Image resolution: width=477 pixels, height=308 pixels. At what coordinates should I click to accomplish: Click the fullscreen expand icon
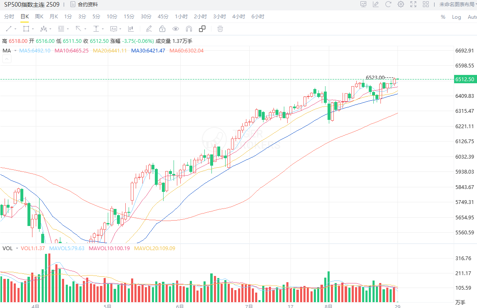point(413,4)
